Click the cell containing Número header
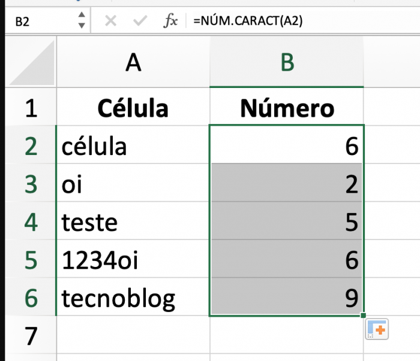This screenshot has width=420, height=361. click(287, 107)
